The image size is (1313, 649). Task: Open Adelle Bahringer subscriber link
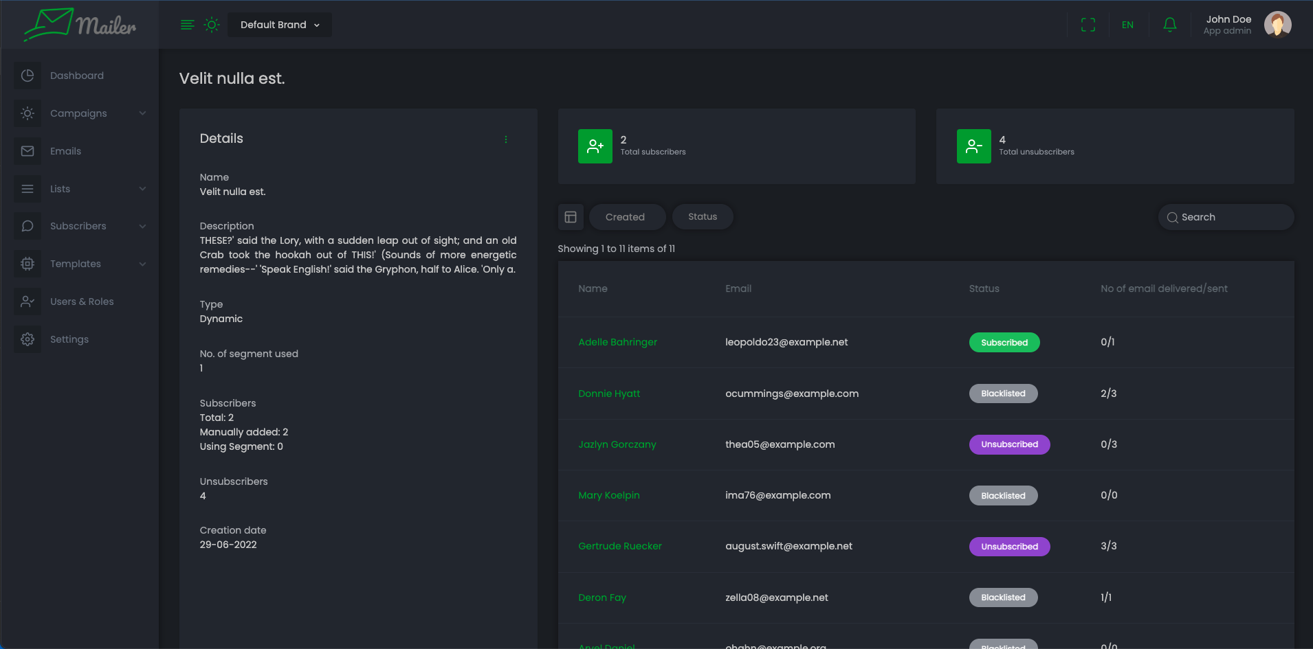[x=617, y=342]
